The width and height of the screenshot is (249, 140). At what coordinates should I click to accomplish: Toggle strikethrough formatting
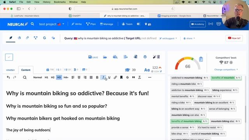click(127, 77)
